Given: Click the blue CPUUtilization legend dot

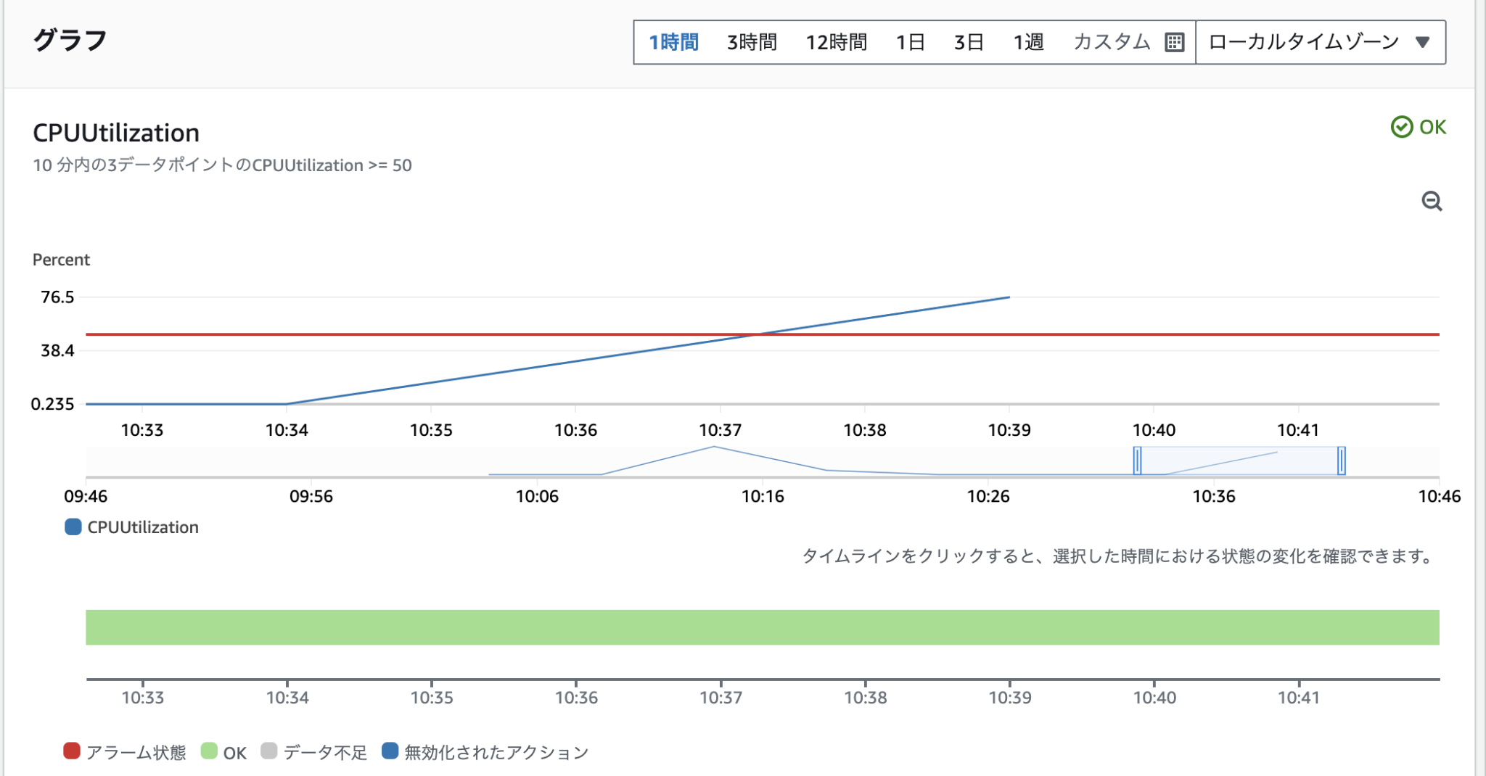Looking at the screenshot, I should (73, 527).
